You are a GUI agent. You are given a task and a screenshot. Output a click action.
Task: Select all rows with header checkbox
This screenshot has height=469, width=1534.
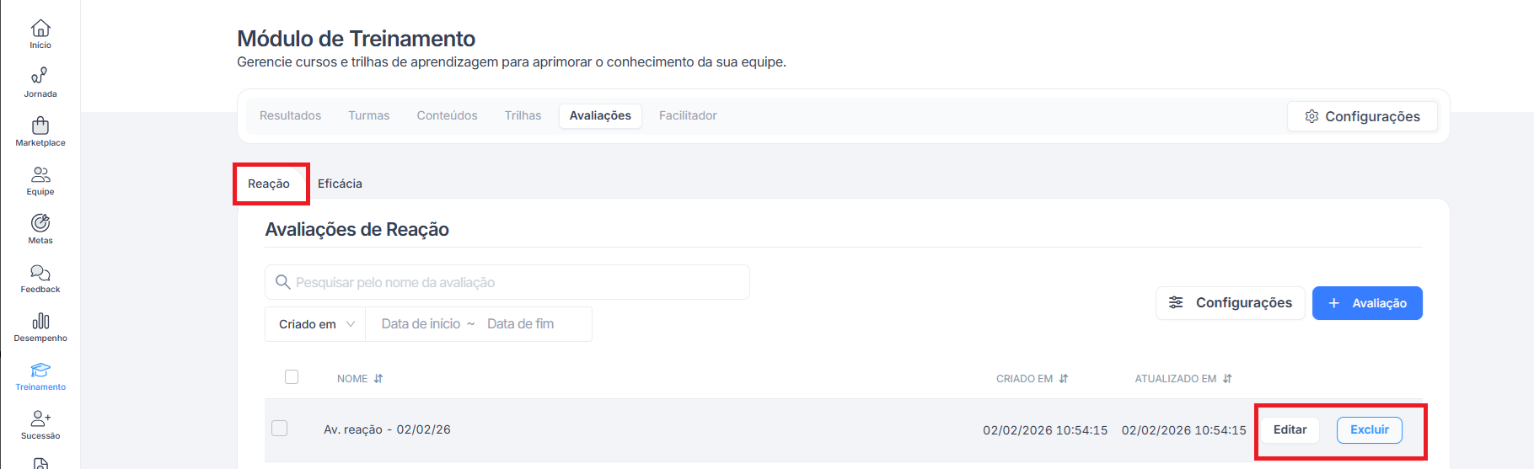coord(292,377)
